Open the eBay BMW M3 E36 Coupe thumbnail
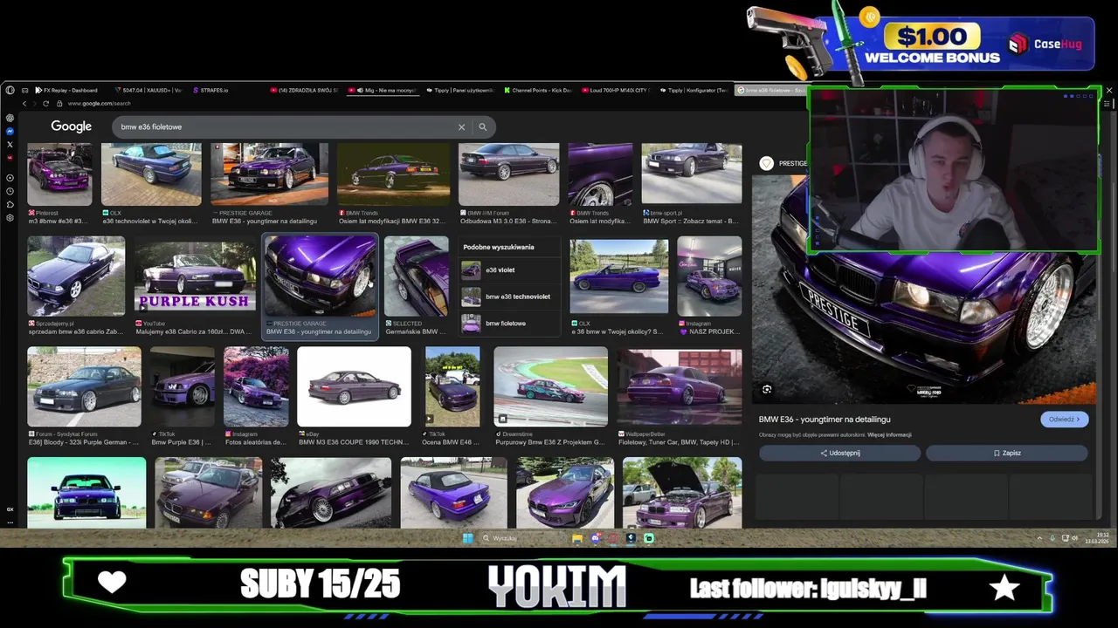 (354, 387)
